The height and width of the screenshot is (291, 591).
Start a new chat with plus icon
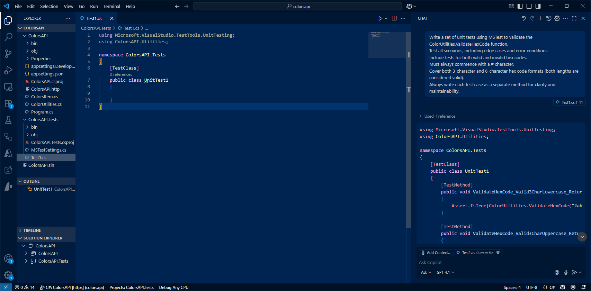tap(540, 18)
